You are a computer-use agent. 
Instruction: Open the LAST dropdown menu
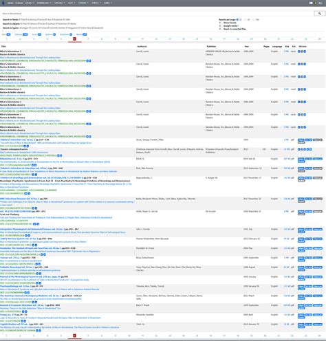[72, 3]
